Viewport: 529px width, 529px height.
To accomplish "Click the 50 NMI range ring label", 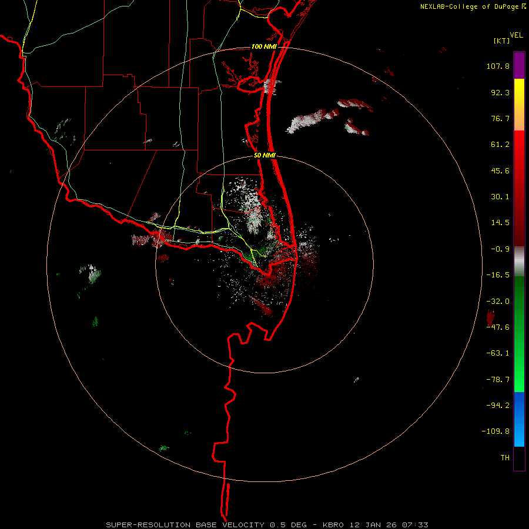I will click(x=264, y=155).
